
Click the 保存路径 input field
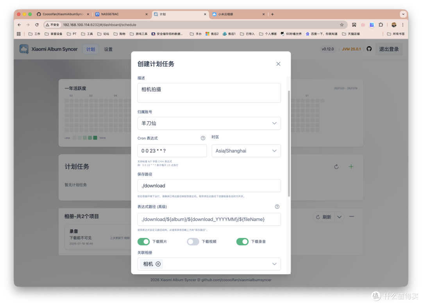(209, 186)
